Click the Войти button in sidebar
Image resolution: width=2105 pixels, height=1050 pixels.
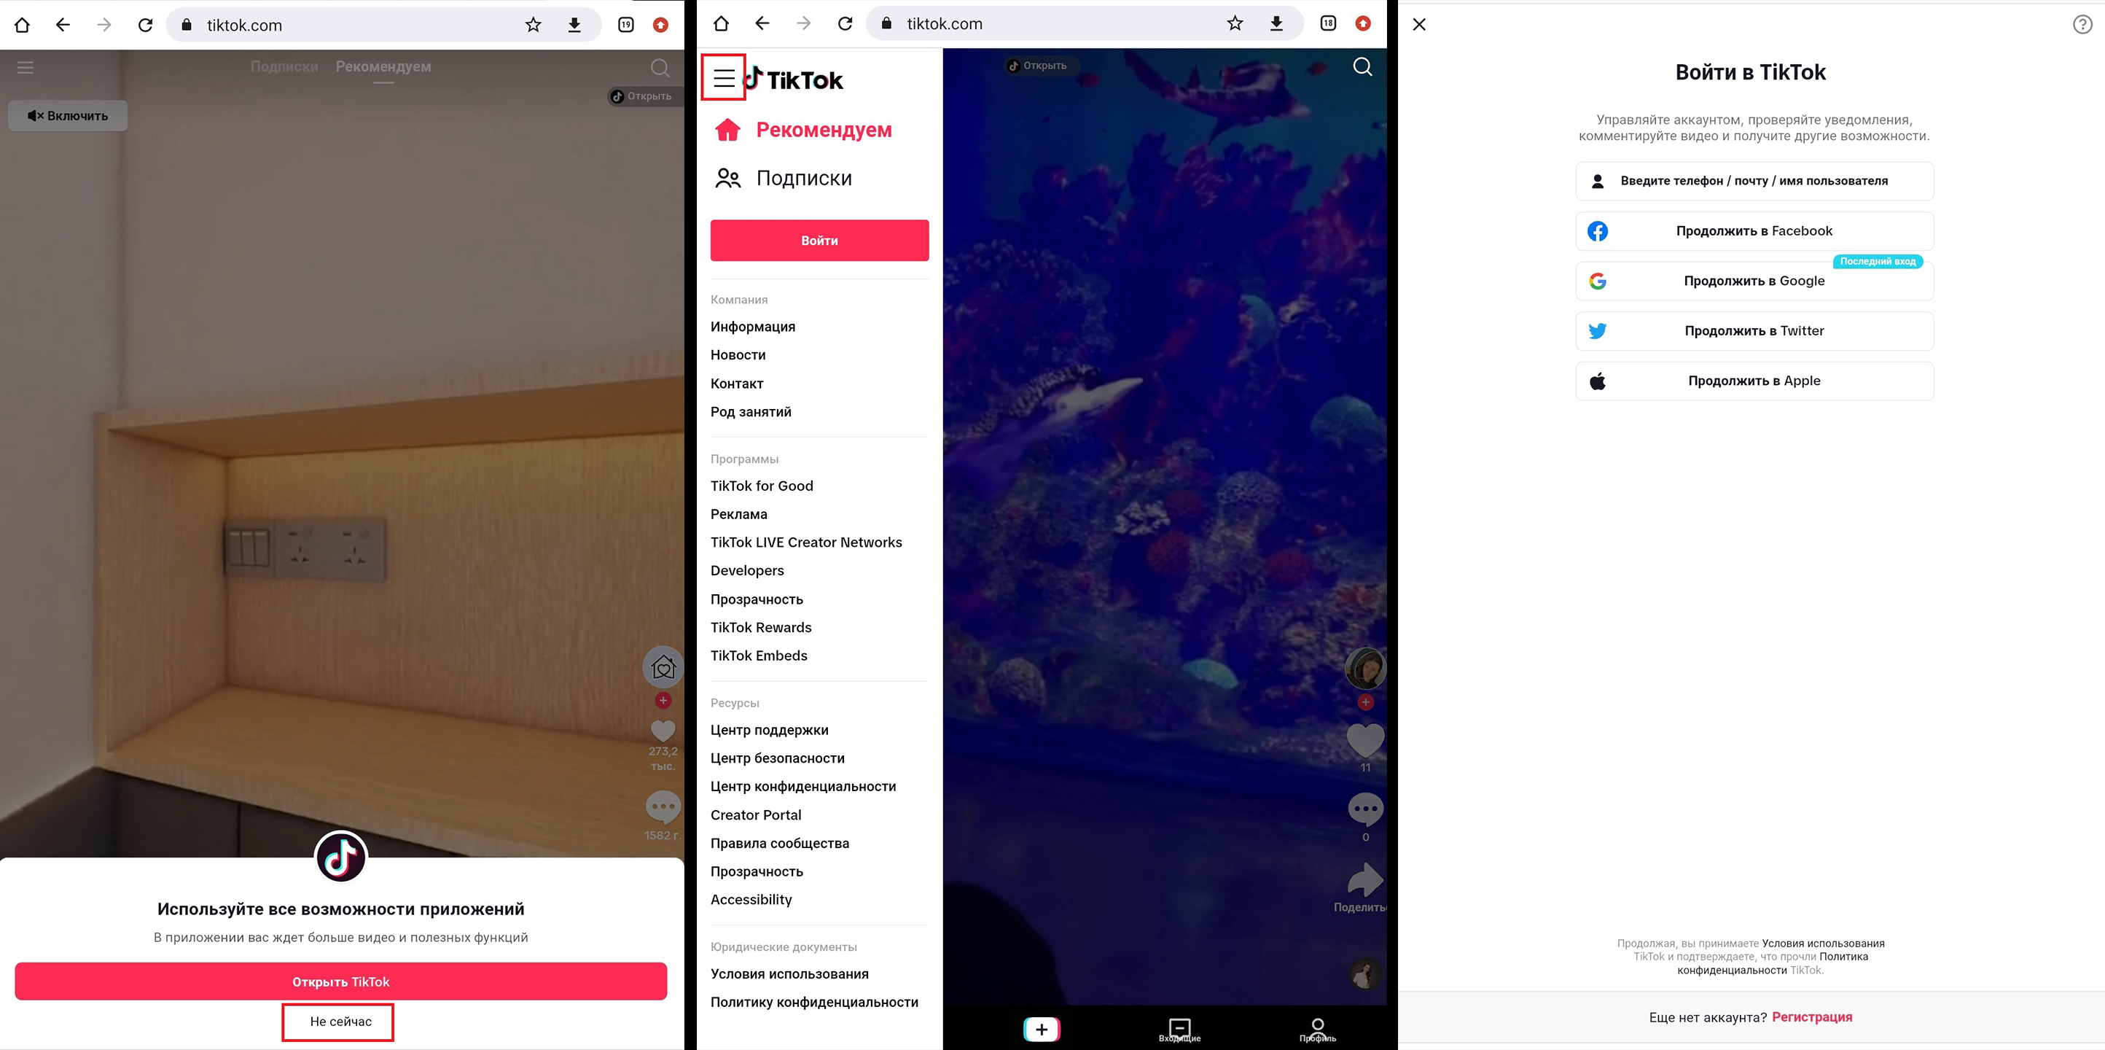[x=820, y=241]
